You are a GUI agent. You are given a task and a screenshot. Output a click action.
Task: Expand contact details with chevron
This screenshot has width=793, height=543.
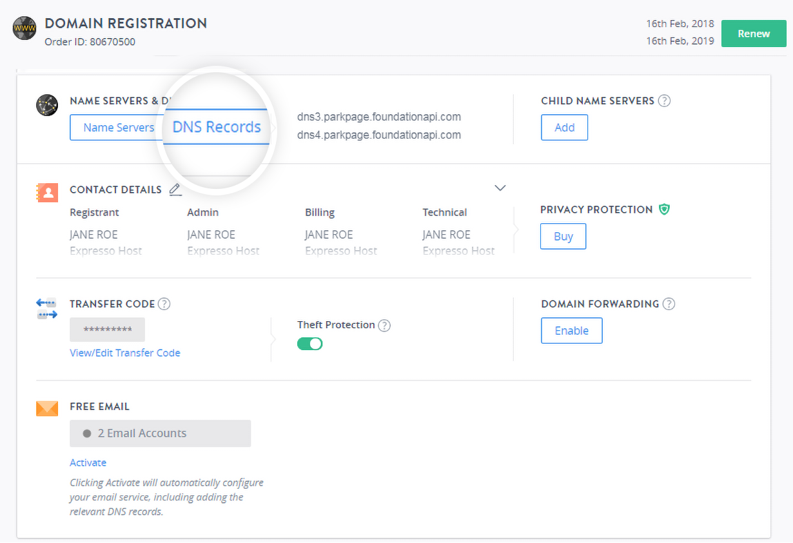tap(500, 188)
